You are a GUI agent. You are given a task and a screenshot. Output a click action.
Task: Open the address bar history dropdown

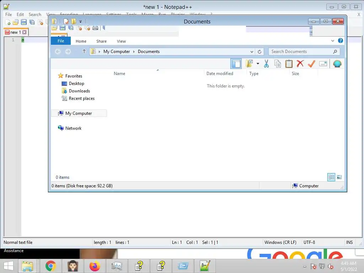point(252,52)
